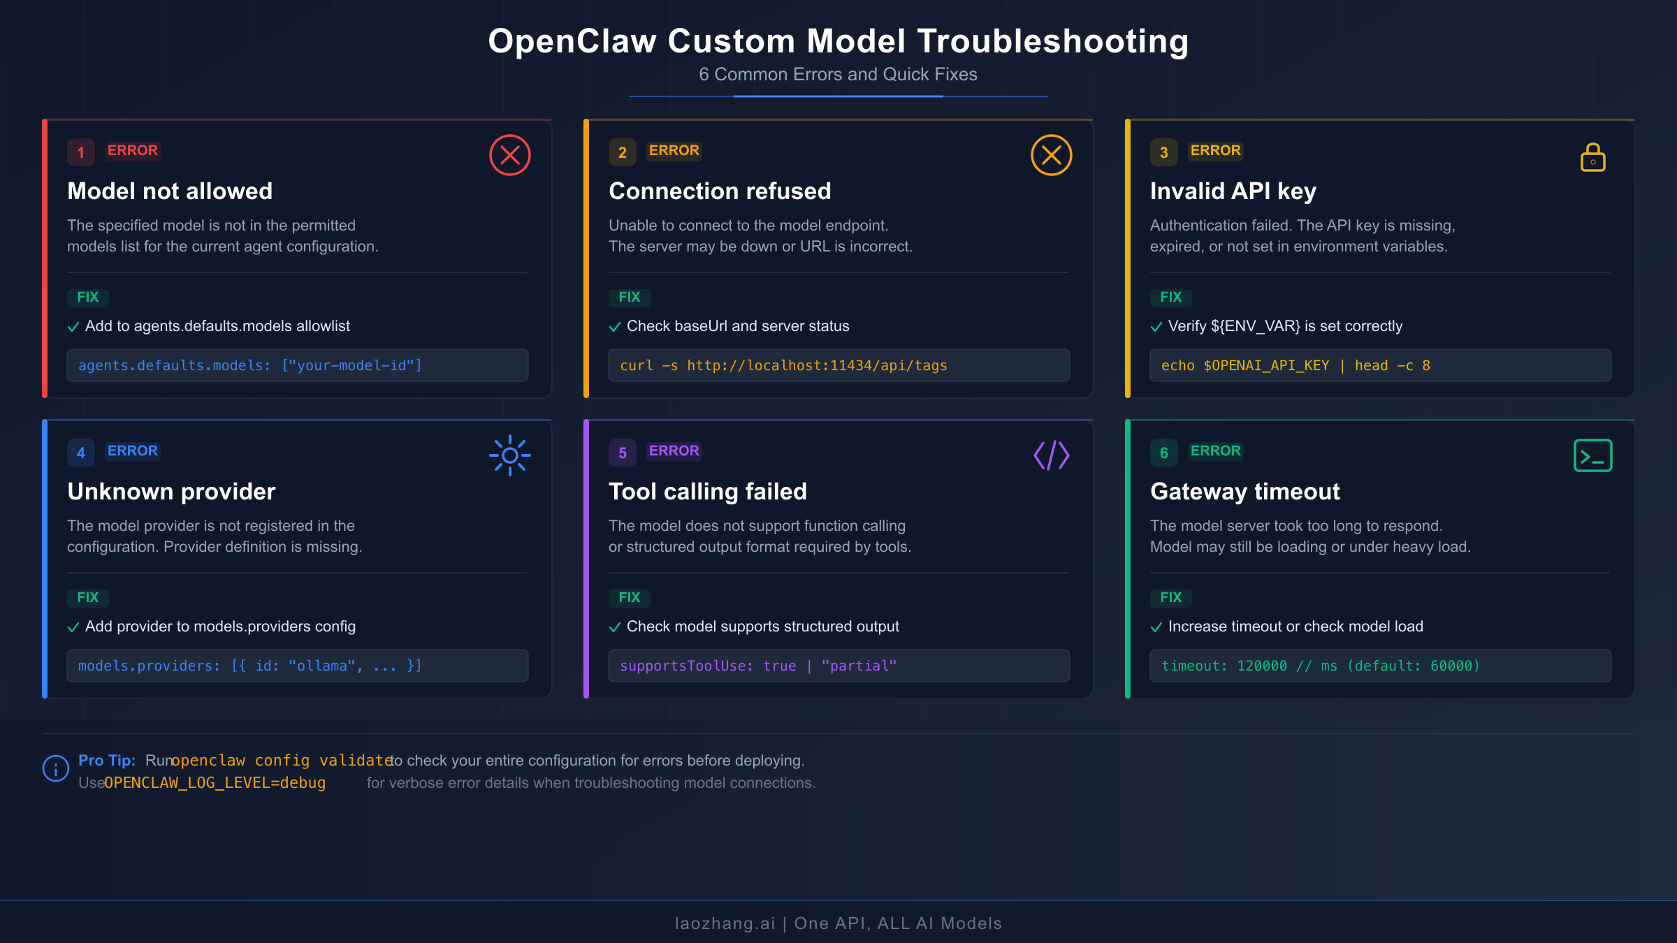
Task: Click the orange X icon on Connection refused card
Action: pos(1051,154)
